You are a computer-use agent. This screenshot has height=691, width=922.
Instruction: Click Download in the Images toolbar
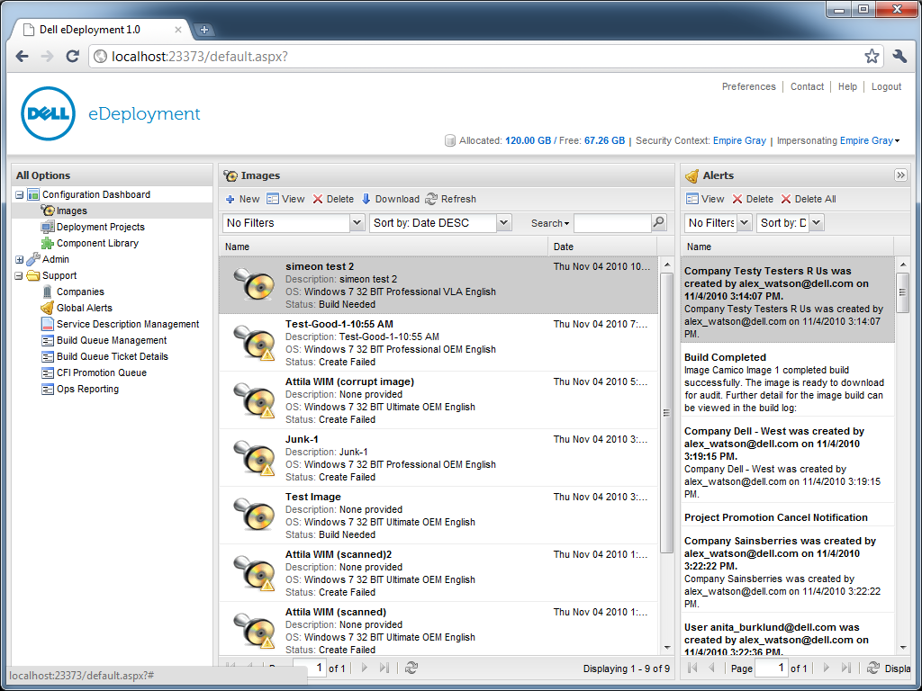pyautogui.click(x=391, y=199)
